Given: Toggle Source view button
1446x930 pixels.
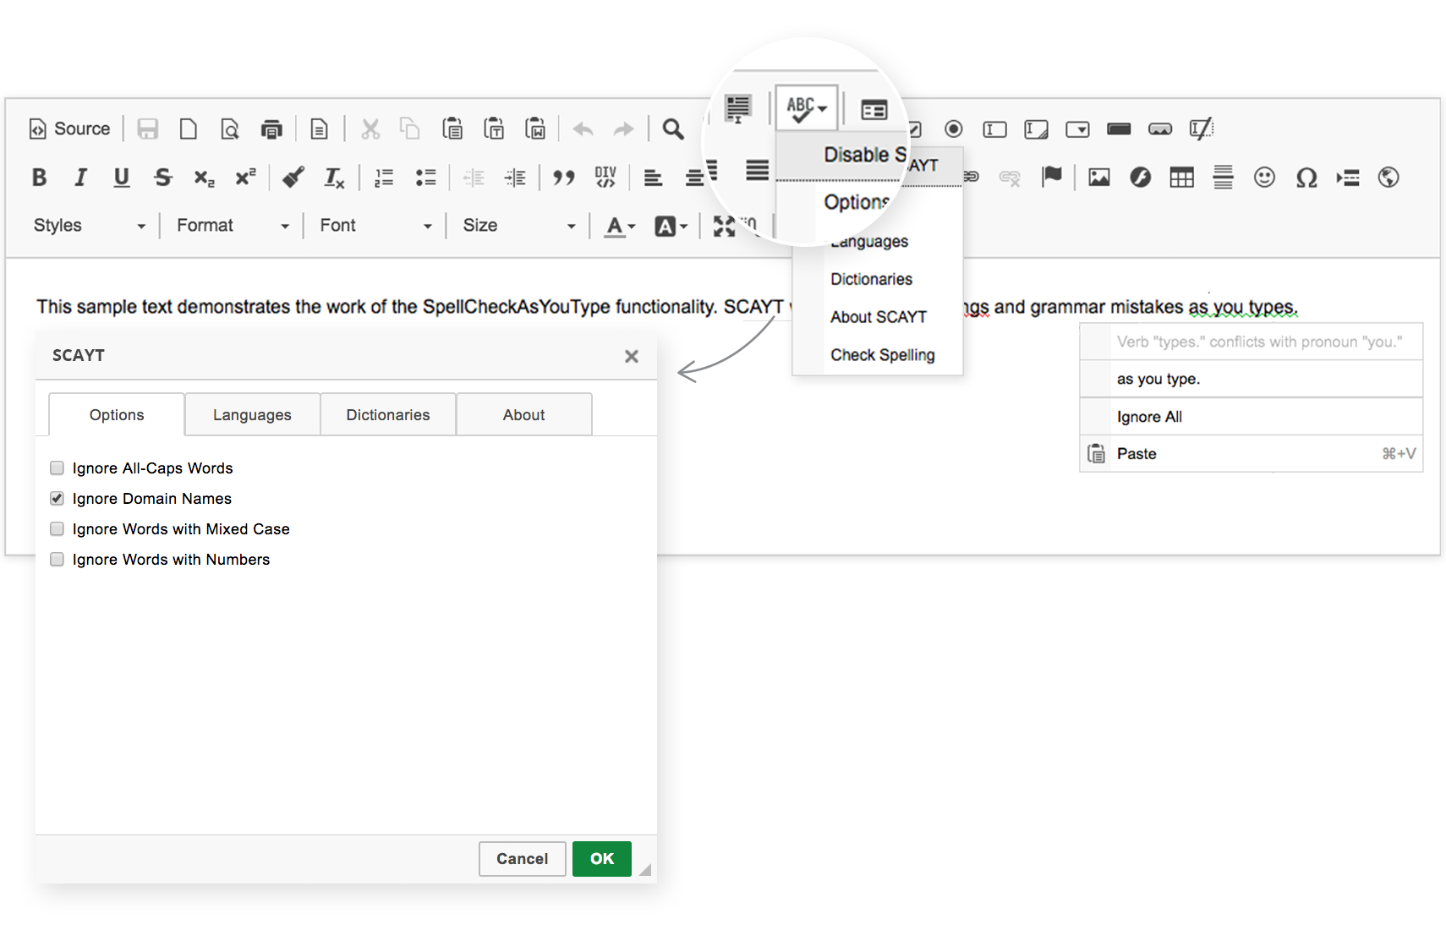Looking at the screenshot, I should [x=69, y=129].
